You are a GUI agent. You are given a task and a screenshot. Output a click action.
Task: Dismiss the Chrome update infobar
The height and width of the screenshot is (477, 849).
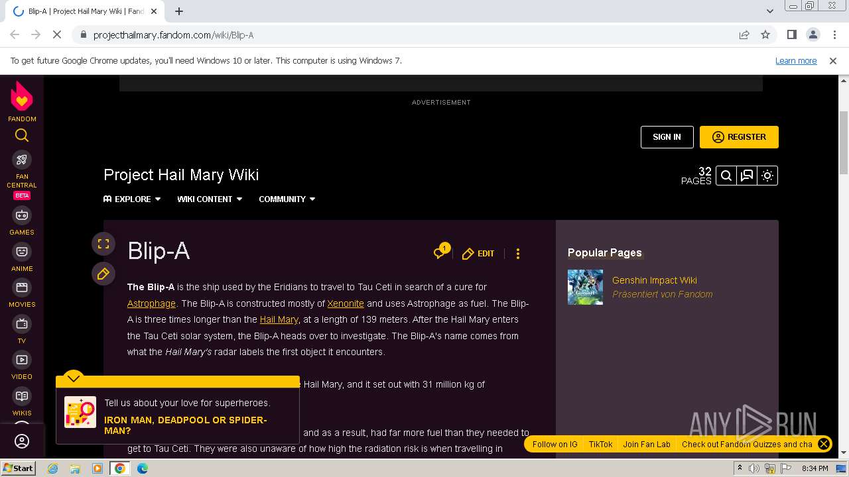(833, 60)
